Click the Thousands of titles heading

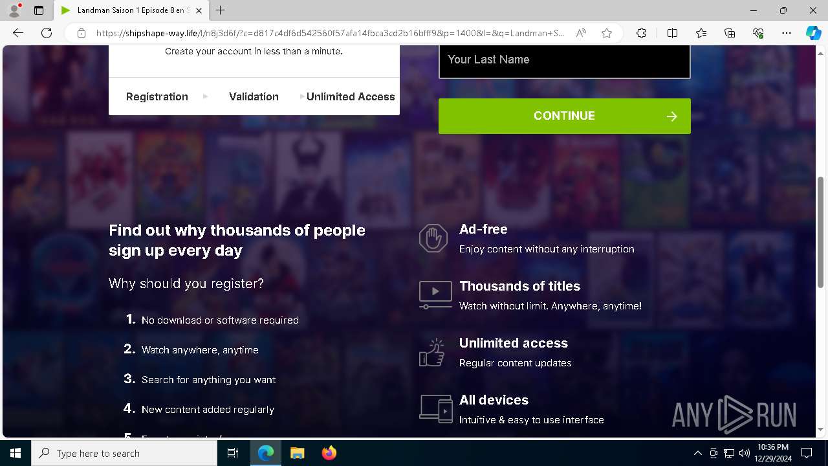519,286
